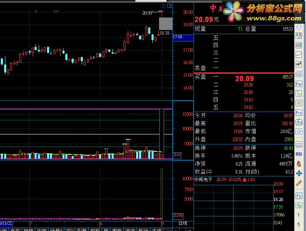Image resolution: width=306 pixels, height=231 pixels.
Task: Click the 换手 value 3.48%
Action: pos(237,156)
